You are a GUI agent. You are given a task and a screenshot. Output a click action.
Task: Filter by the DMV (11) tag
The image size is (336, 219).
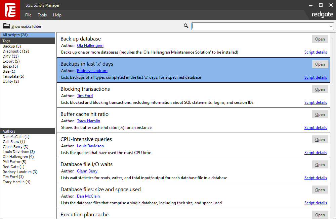(x=11, y=56)
